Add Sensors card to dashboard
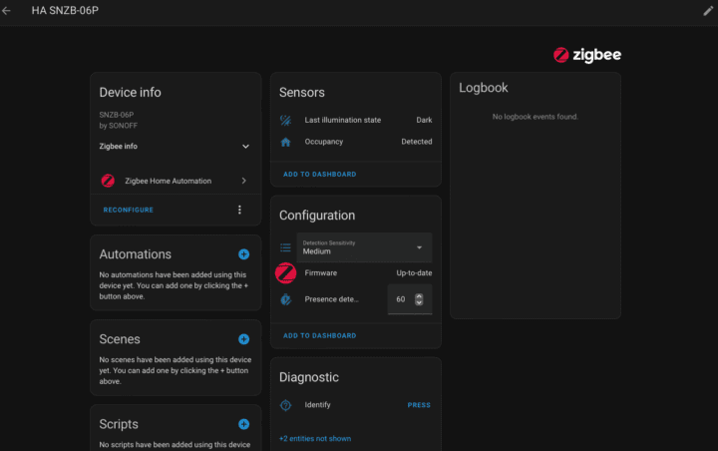The height and width of the screenshot is (451, 718). click(319, 174)
